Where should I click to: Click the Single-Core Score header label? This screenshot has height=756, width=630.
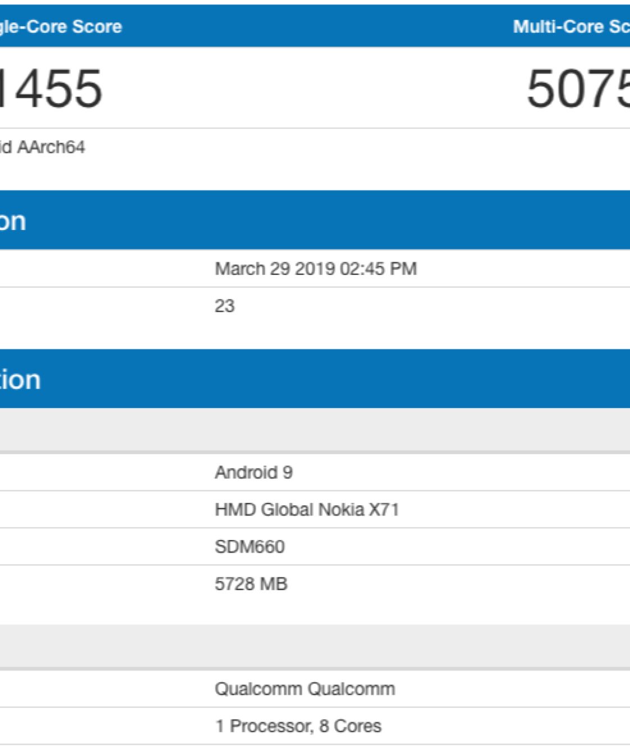(61, 26)
